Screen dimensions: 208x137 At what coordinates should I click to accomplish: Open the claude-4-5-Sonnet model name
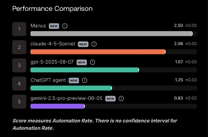[53, 44]
